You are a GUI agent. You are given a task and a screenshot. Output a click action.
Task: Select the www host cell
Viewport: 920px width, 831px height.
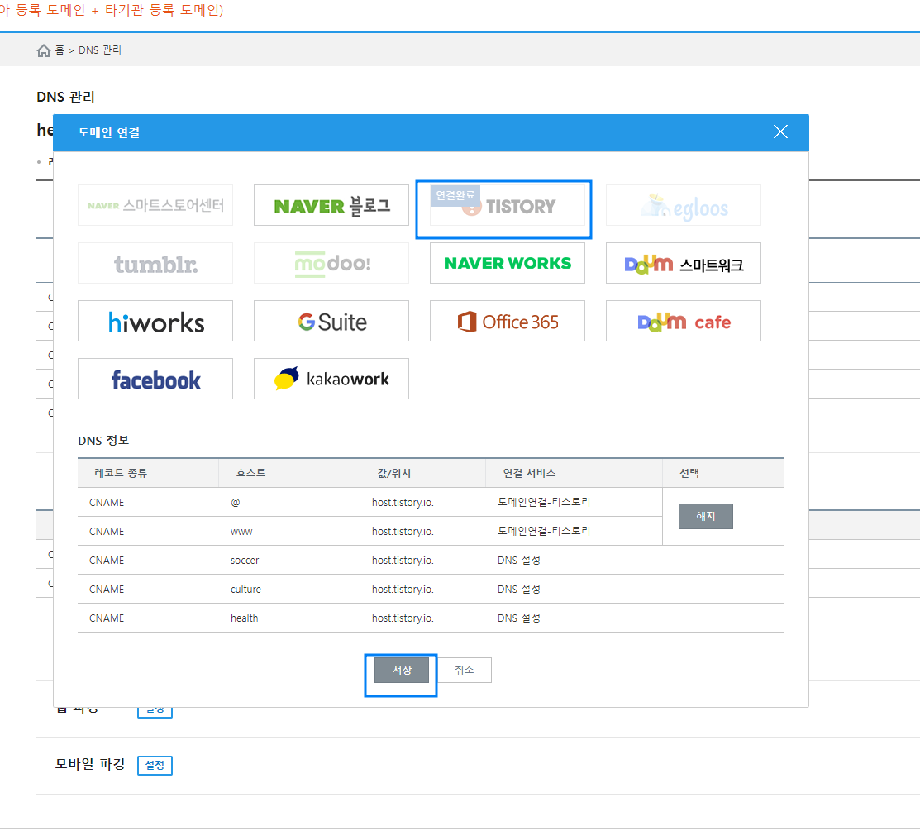[241, 532]
